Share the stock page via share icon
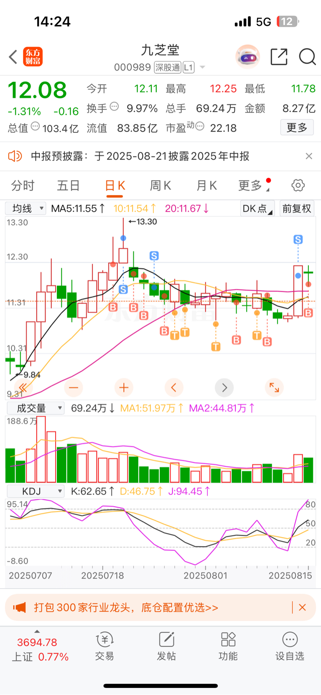 279,57
